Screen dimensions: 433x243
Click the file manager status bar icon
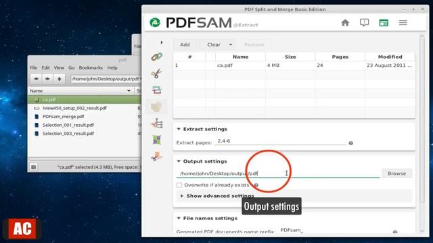click(x=33, y=167)
